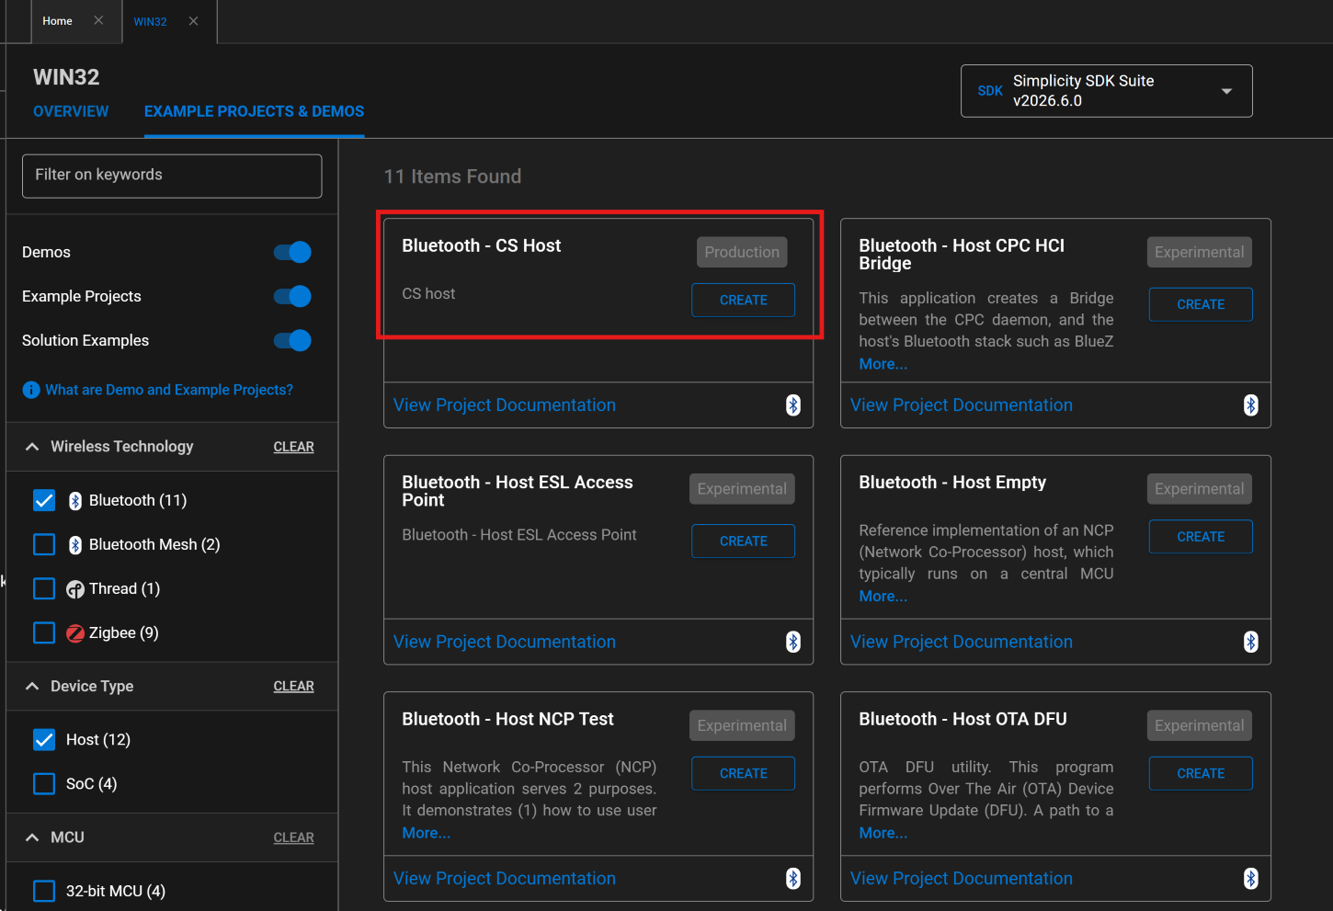
Task: Collapse the Wireless Technology filter section
Action: pos(32,447)
